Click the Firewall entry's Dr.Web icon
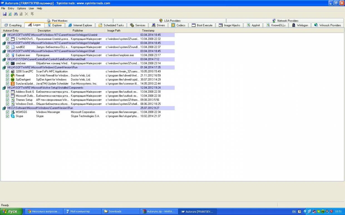The image size is (345, 215). click(13, 75)
